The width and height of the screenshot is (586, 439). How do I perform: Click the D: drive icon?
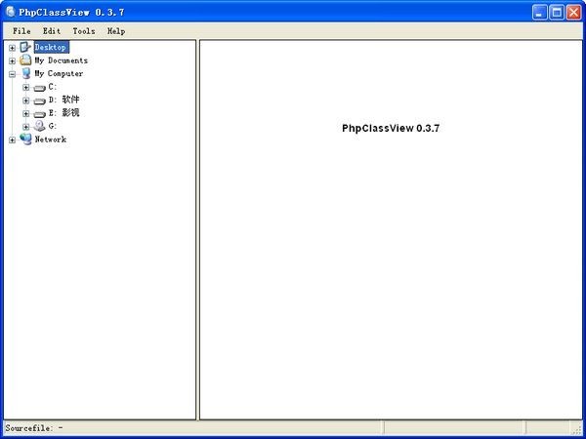tap(39, 101)
